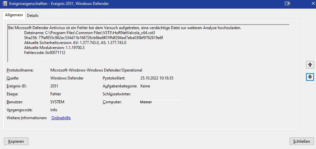The width and height of the screenshot is (316, 149).
Task: Click the Weitere Informationen label
Action: 27,118
